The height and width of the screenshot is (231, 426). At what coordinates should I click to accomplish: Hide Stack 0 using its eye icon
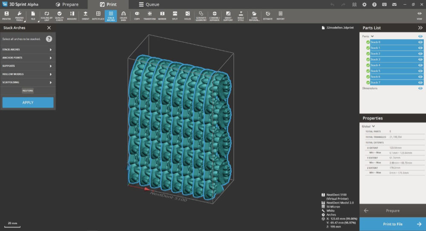click(x=420, y=42)
